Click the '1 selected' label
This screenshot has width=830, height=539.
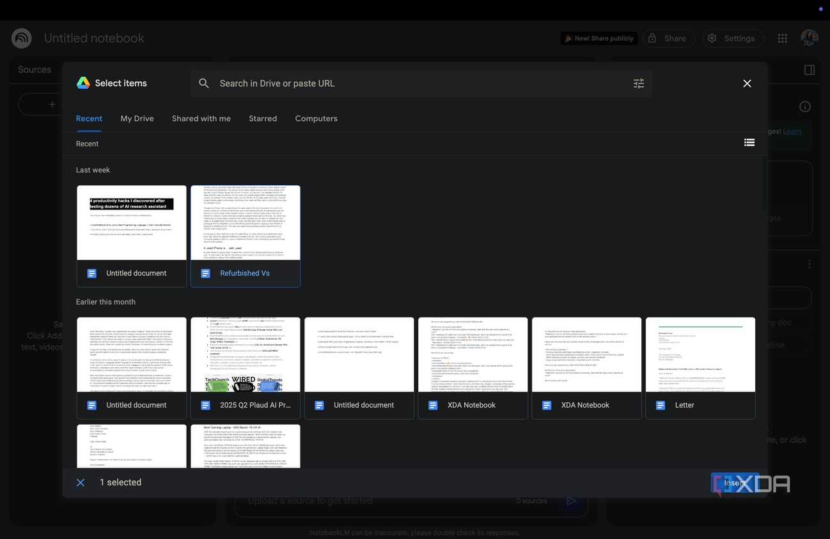coord(121,482)
